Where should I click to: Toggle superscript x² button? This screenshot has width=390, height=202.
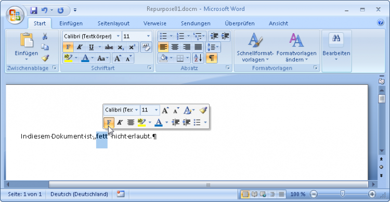pyautogui.click(x=132, y=47)
